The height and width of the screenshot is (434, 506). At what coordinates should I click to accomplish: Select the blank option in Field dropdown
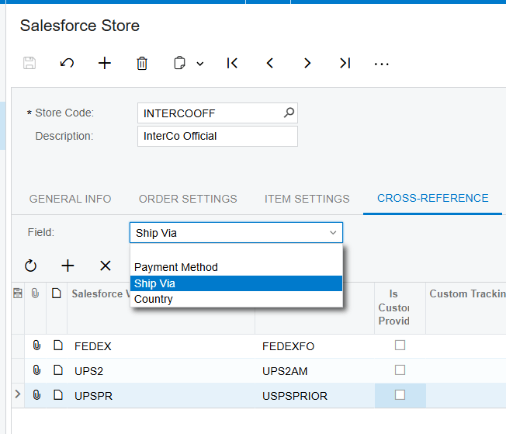click(x=236, y=252)
